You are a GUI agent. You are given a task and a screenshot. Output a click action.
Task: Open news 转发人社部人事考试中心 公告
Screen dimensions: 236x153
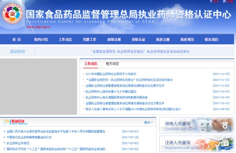[x=133, y=109]
